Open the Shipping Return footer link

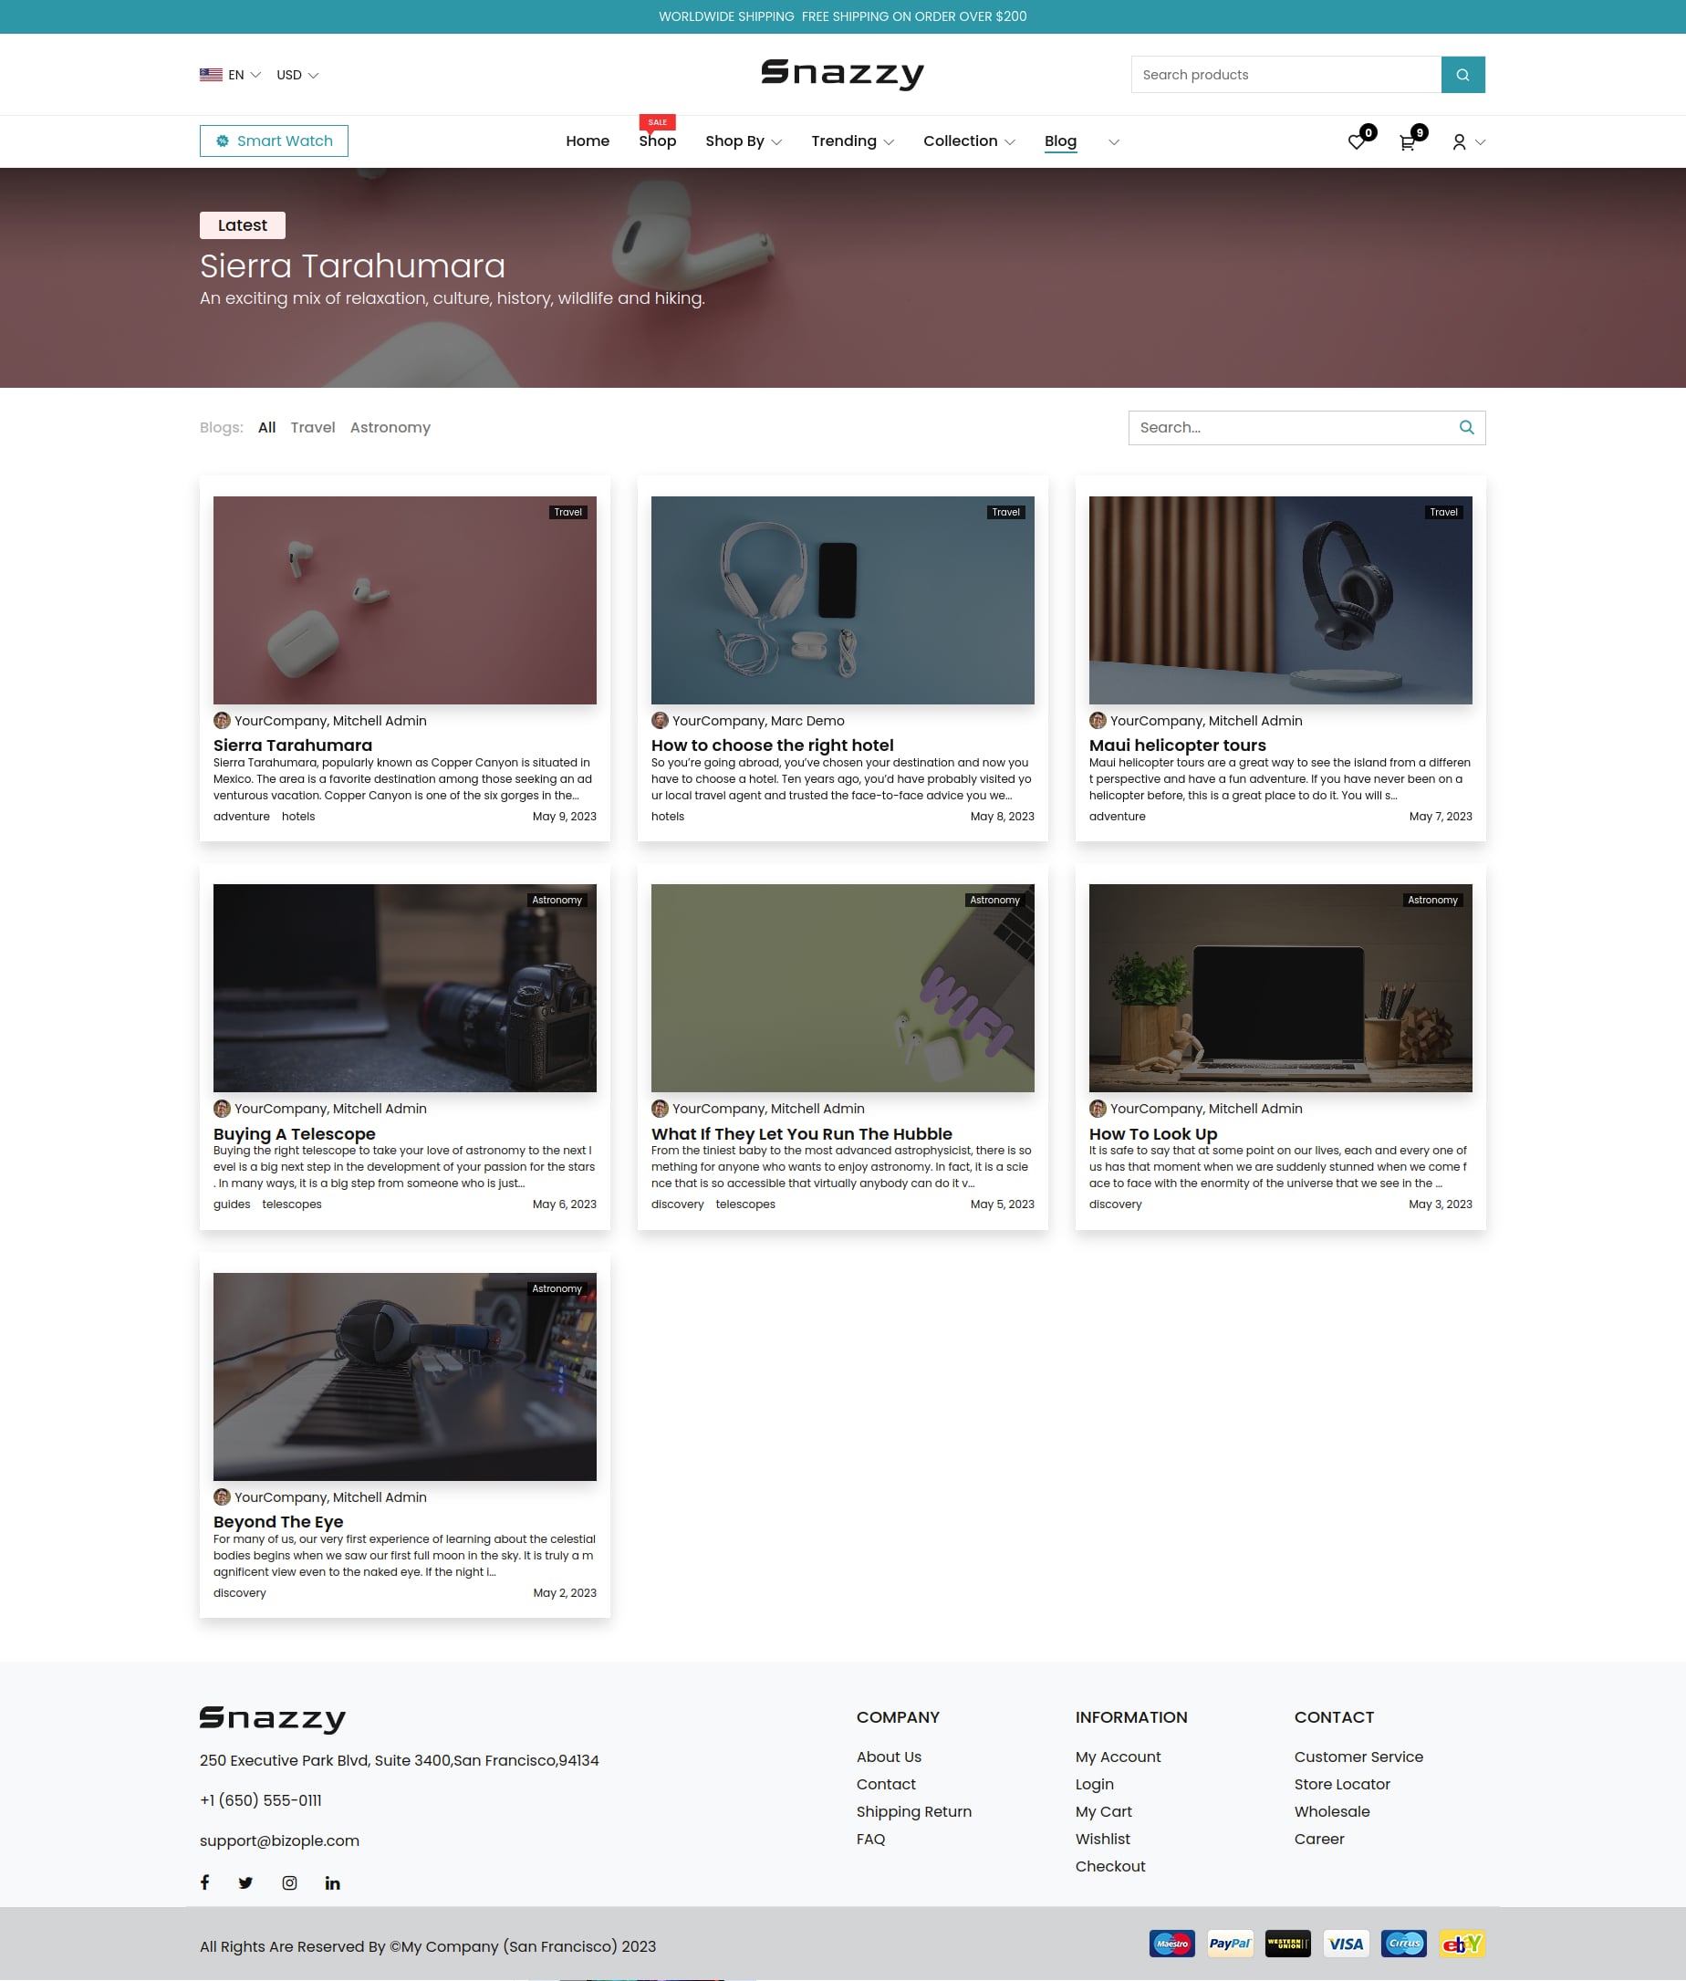tap(914, 1812)
